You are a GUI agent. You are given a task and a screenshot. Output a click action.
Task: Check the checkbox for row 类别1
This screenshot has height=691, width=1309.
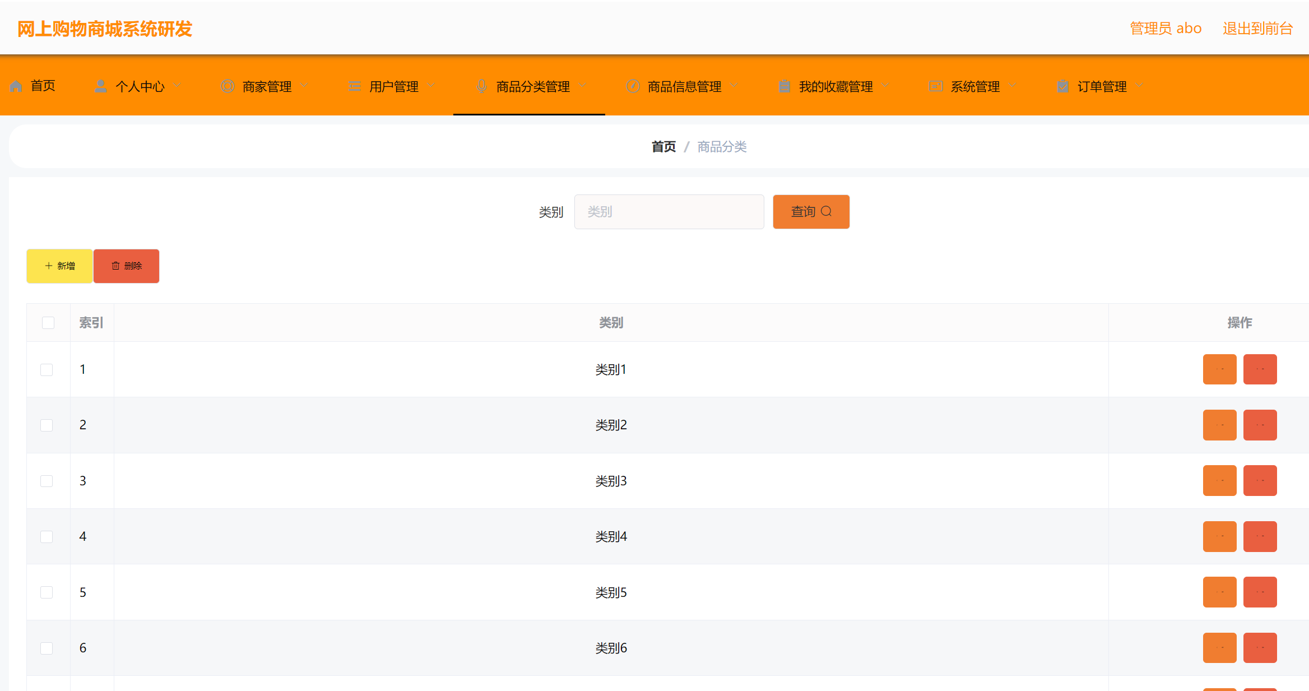point(47,370)
